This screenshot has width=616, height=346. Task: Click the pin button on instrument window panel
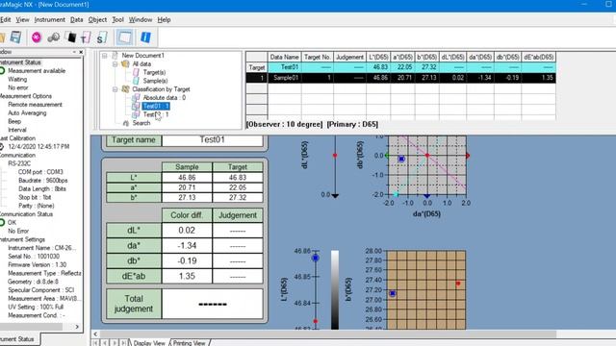coord(74,52)
